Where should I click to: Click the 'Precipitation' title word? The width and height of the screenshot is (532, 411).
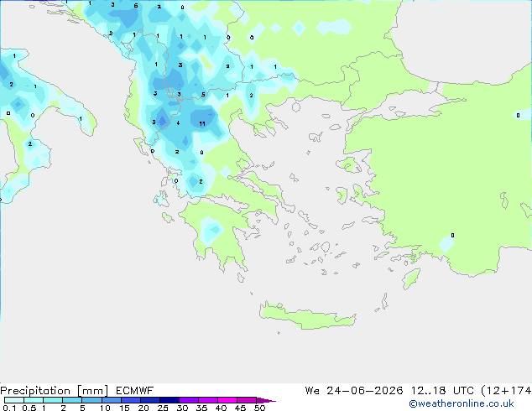[35, 391]
